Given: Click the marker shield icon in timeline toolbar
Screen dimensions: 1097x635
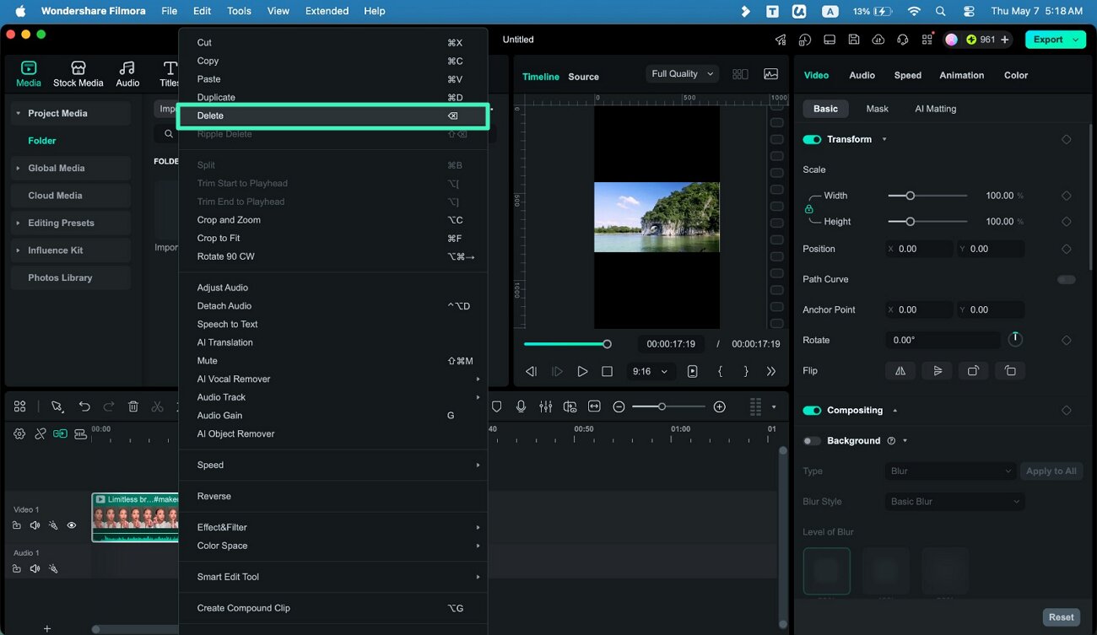Looking at the screenshot, I should [497, 406].
